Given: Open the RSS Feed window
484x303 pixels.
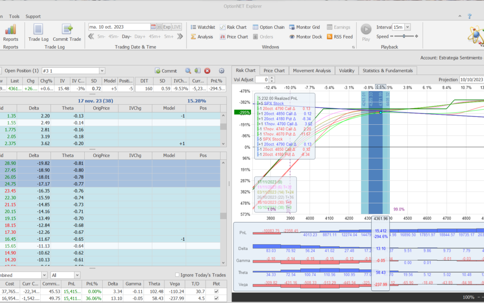Looking at the screenshot, I should point(340,37).
